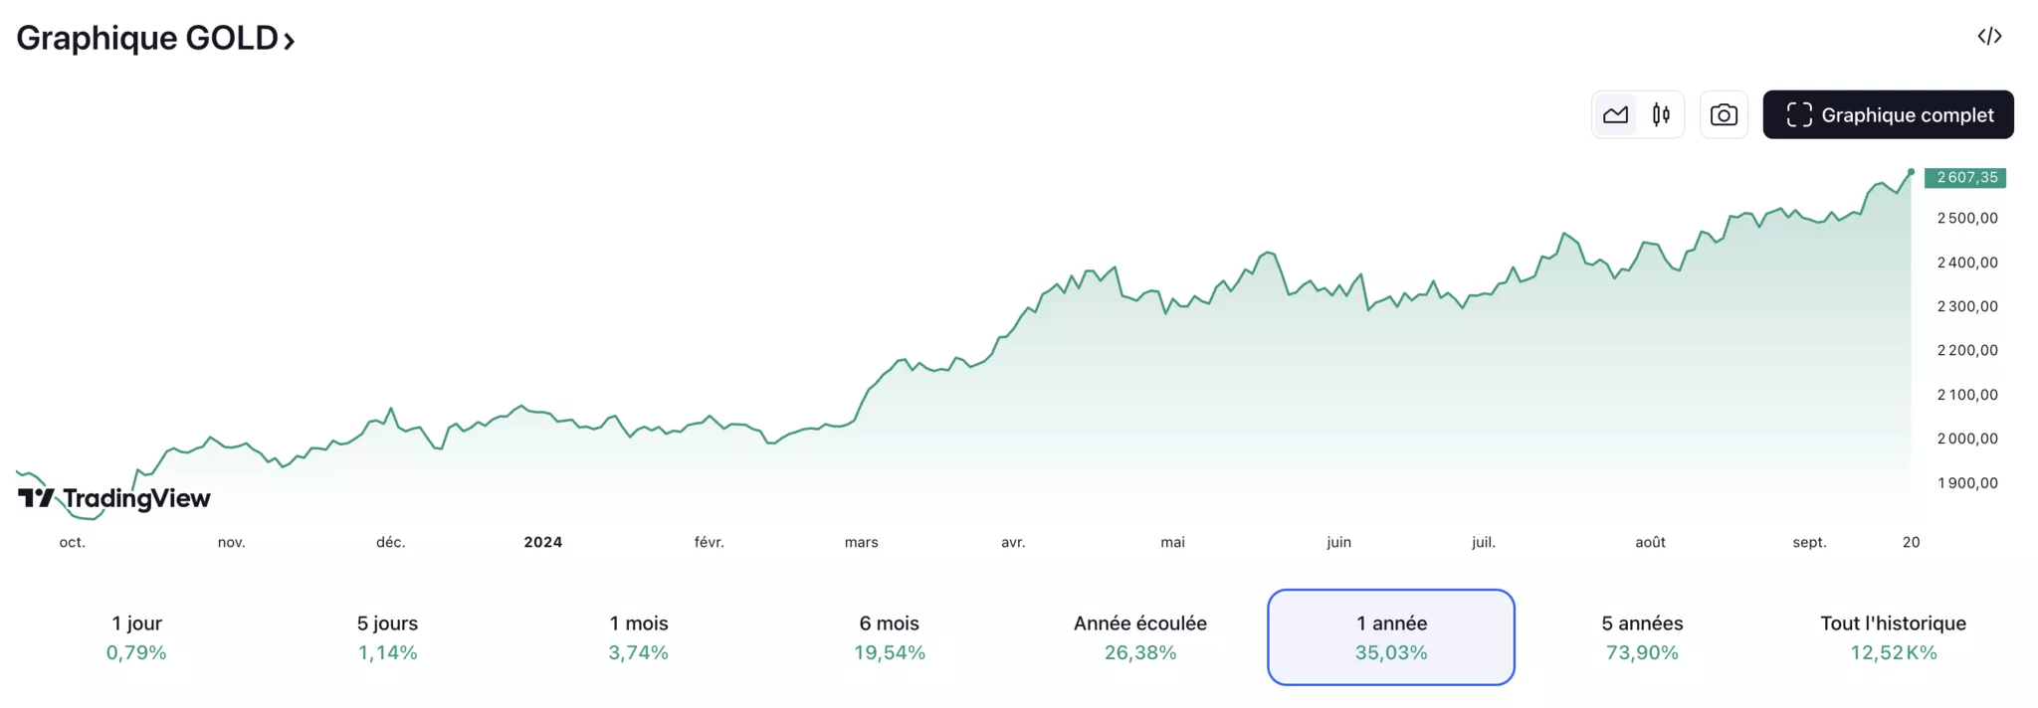The image size is (2038, 708).
Task: Select the 5 années time range
Action: (1642, 637)
